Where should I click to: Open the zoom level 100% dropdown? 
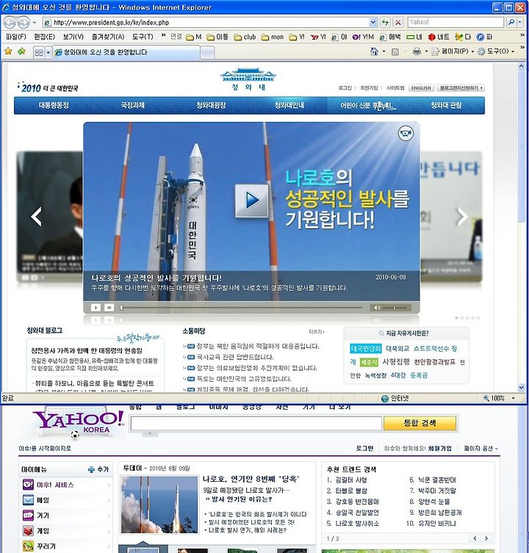[x=514, y=398]
